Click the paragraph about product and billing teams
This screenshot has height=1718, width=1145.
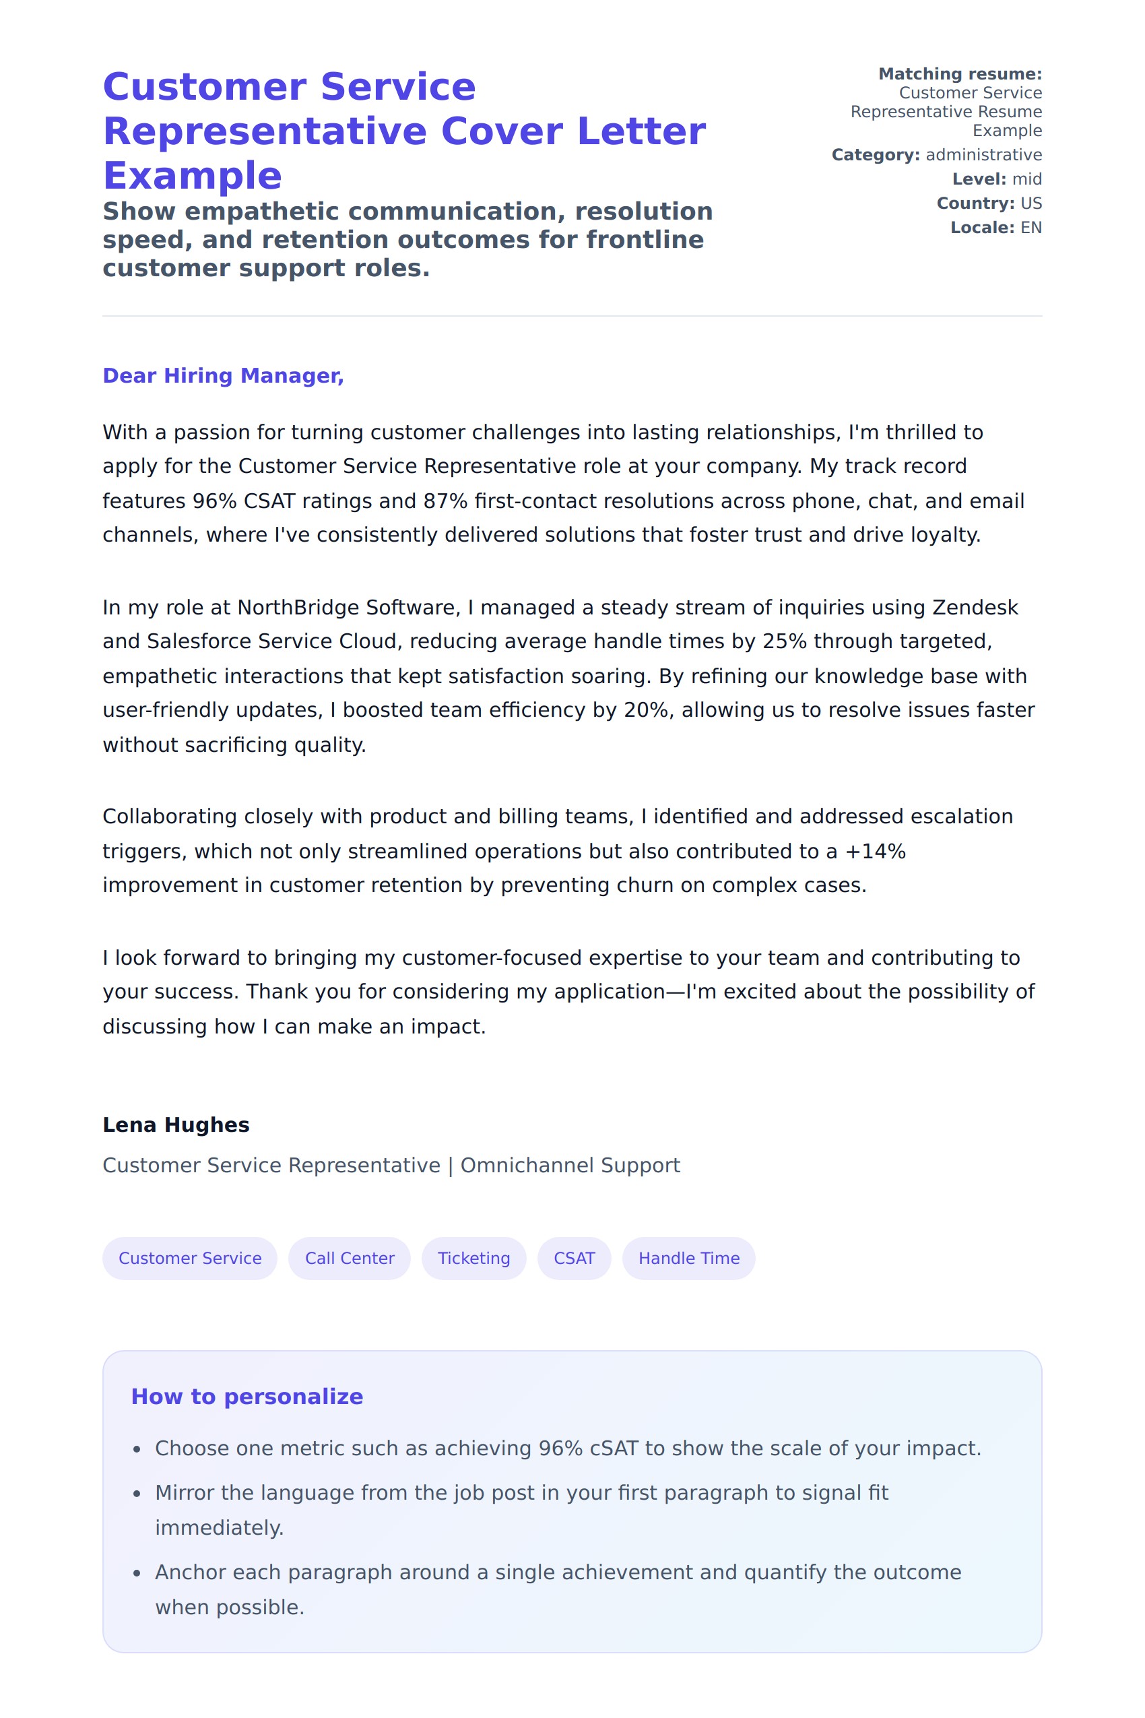click(558, 850)
